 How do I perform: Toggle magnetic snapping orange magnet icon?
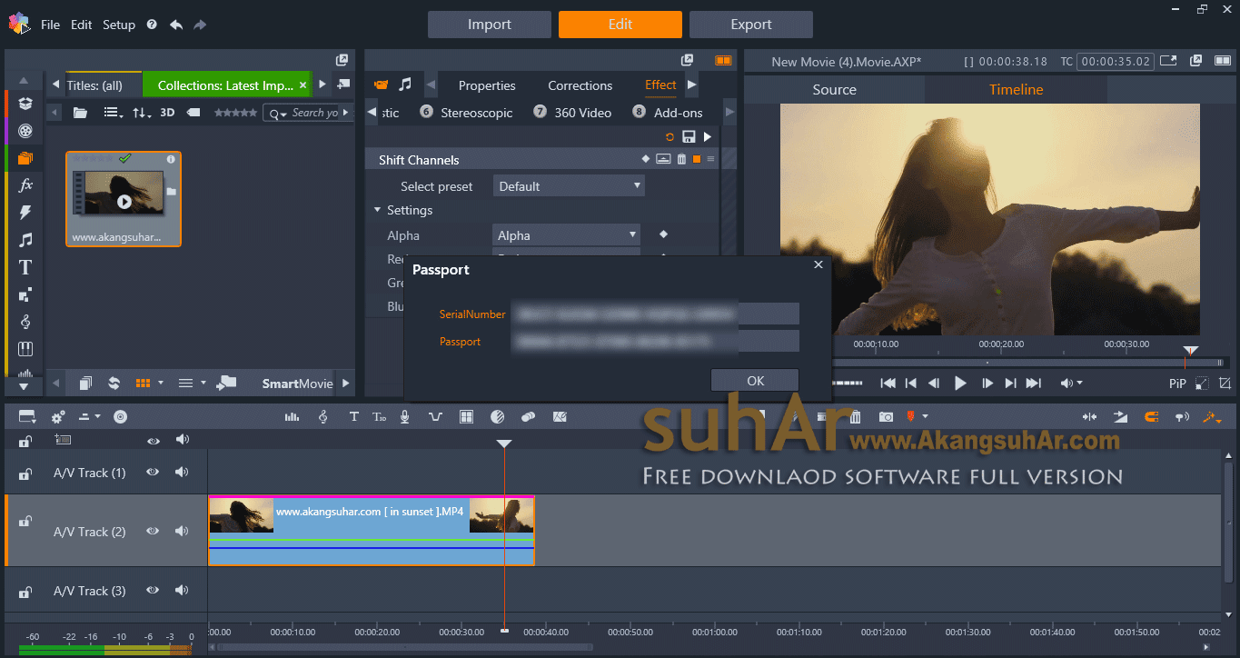[1152, 417]
